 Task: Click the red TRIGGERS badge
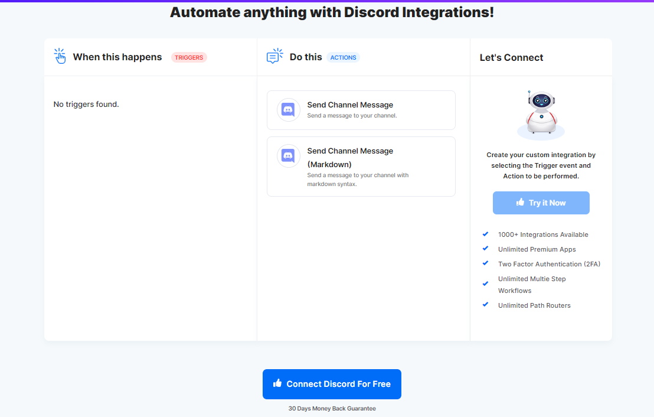189,58
